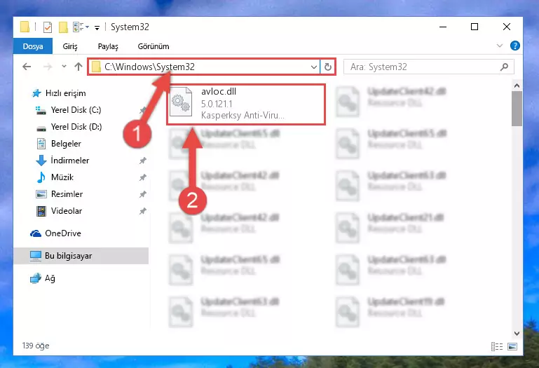Open the Customize Quick Access Toolbar dropdown

[x=97, y=28]
